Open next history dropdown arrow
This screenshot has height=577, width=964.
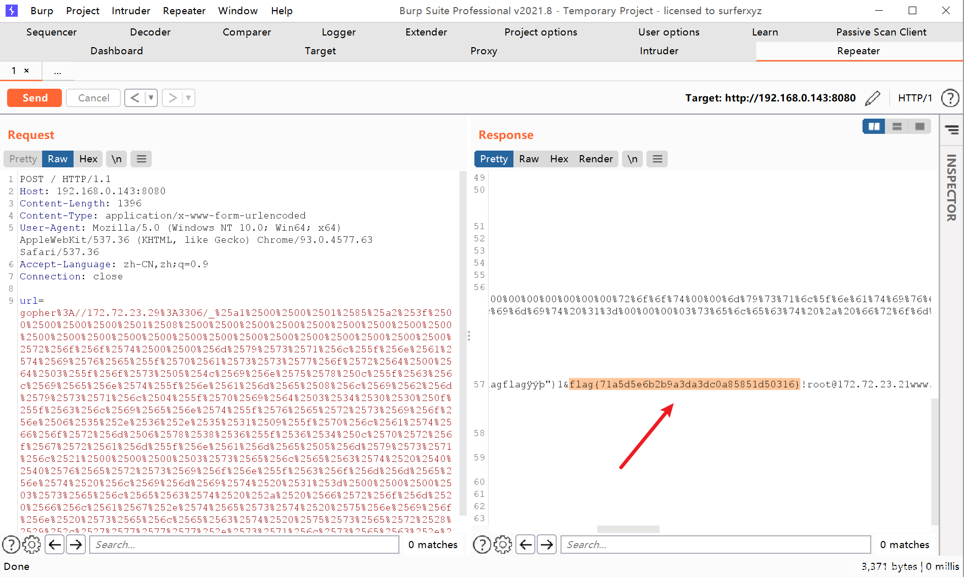(189, 98)
